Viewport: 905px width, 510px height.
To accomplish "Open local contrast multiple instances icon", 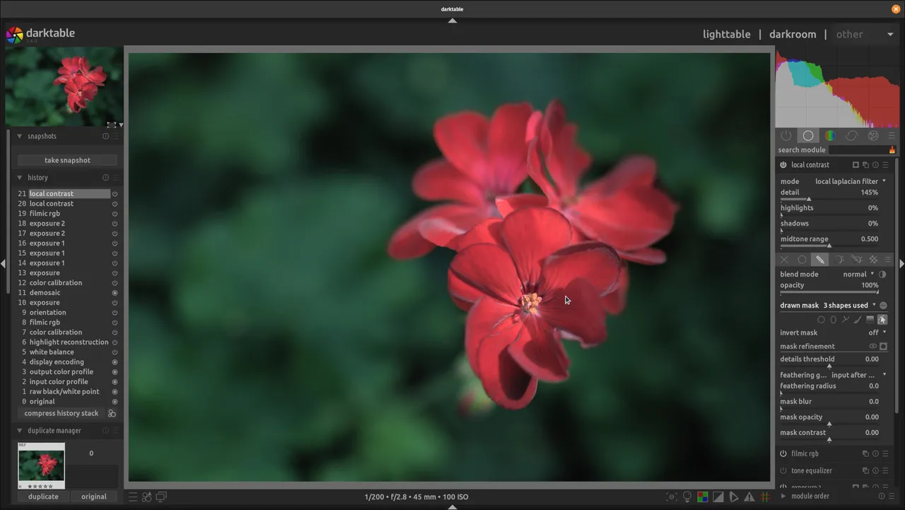I will pos(865,165).
